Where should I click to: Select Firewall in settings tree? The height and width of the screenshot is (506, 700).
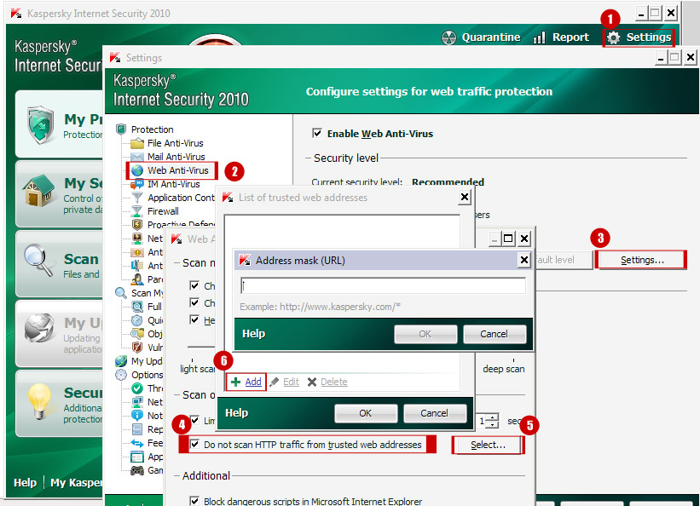tap(163, 211)
